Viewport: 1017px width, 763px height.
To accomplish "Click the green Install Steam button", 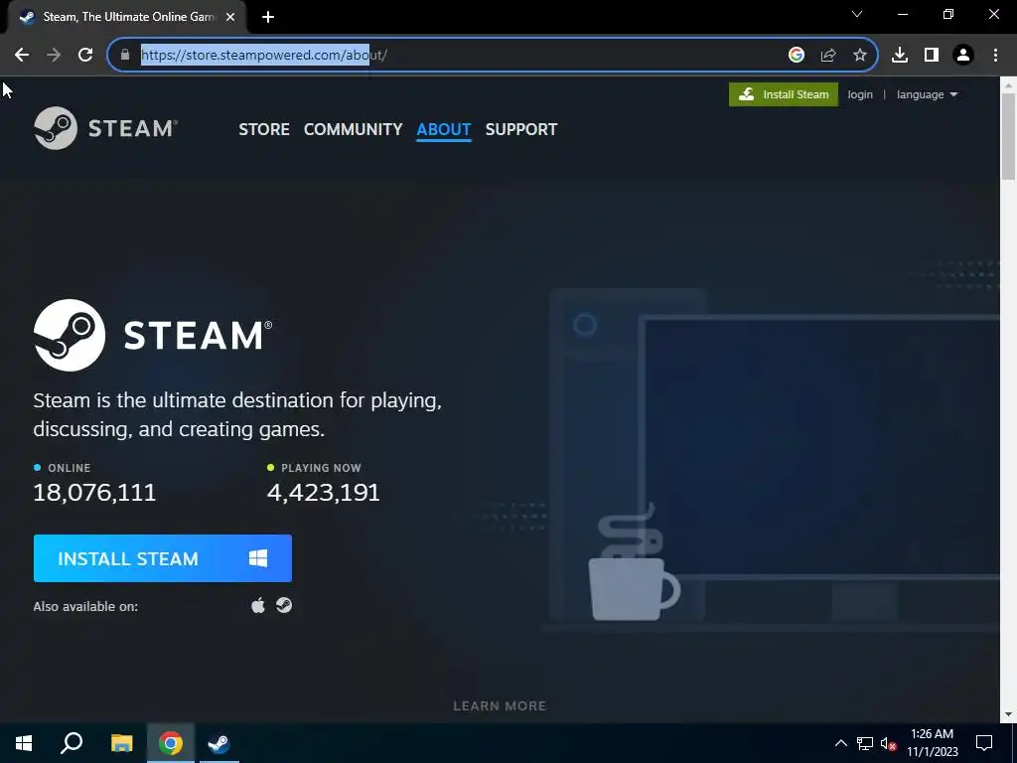I will point(784,94).
